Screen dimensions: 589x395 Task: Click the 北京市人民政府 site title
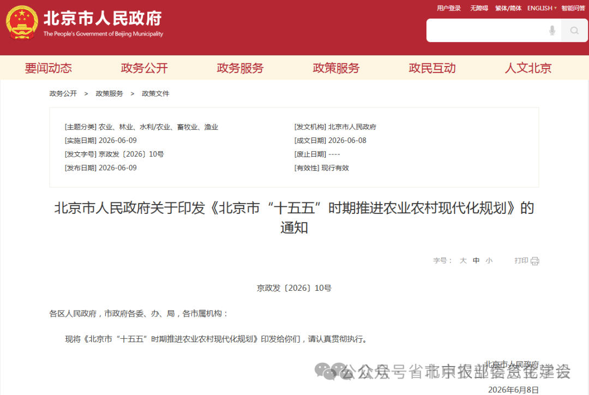point(103,18)
